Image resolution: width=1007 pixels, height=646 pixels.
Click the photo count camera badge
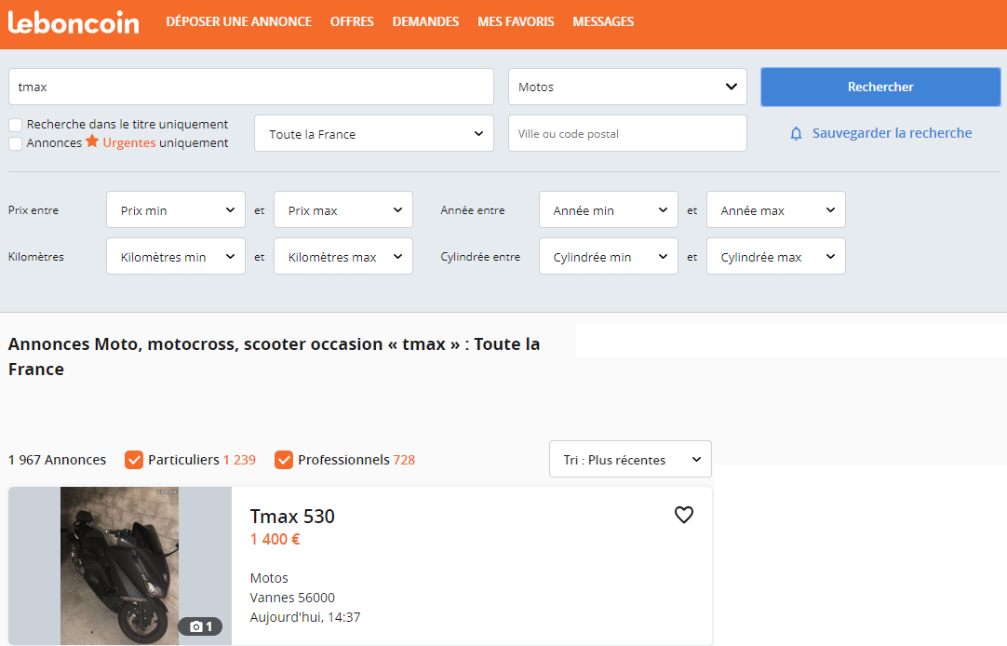(x=200, y=626)
